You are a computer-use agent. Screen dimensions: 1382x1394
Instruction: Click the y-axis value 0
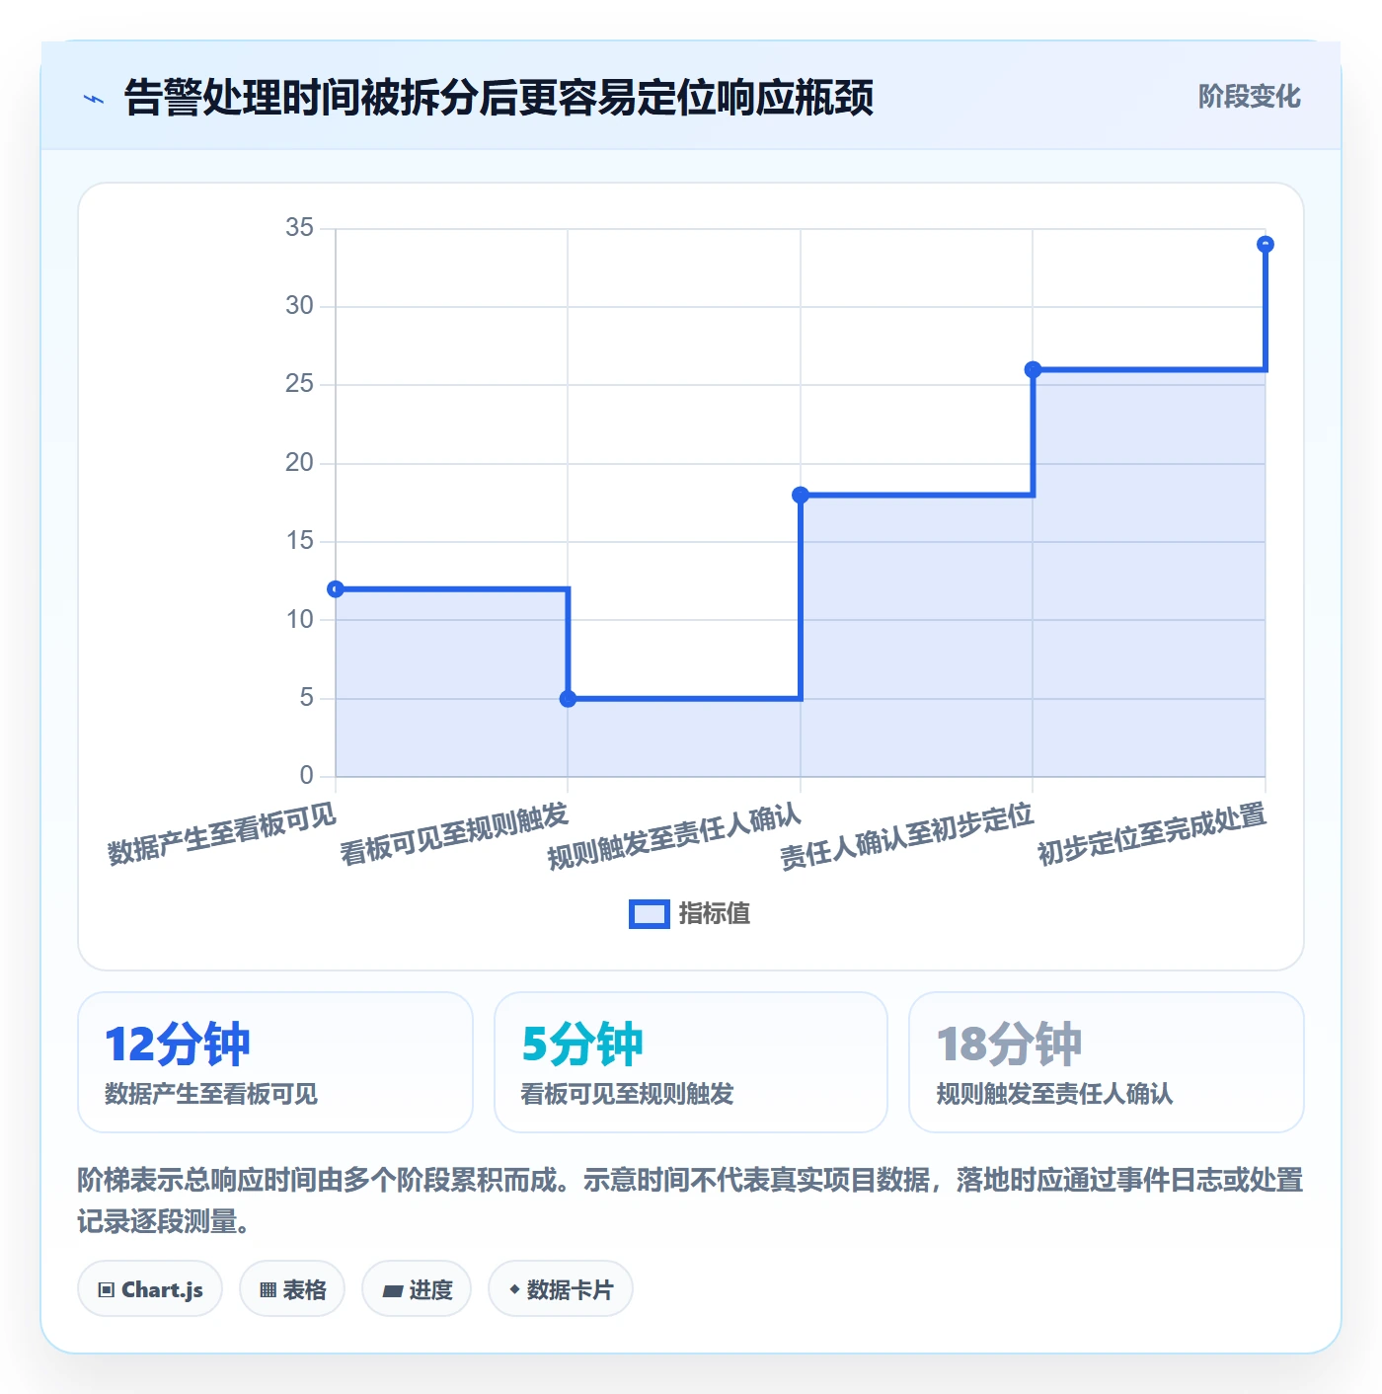(x=306, y=776)
